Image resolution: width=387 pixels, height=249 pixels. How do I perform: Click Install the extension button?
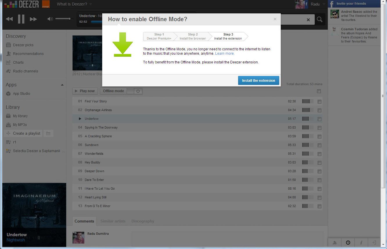pos(259,81)
